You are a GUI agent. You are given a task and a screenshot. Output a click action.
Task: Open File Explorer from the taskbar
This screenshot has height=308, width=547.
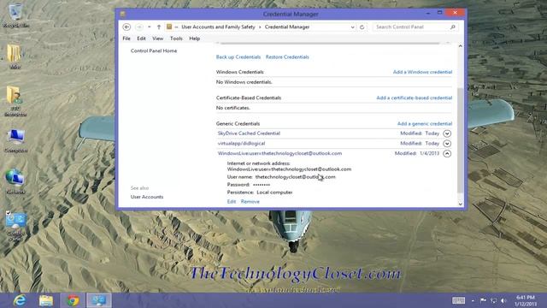(46, 300)
